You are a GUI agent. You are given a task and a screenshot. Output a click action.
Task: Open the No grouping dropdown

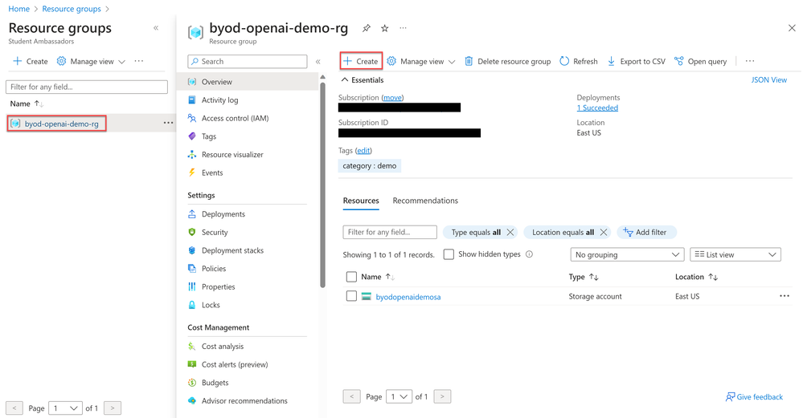[627, 254]
